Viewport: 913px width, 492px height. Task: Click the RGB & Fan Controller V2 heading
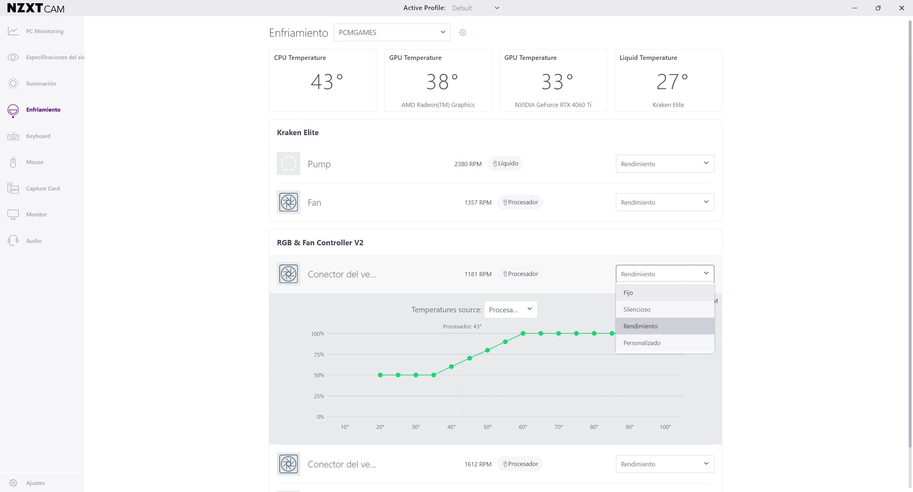coord(320,242)
